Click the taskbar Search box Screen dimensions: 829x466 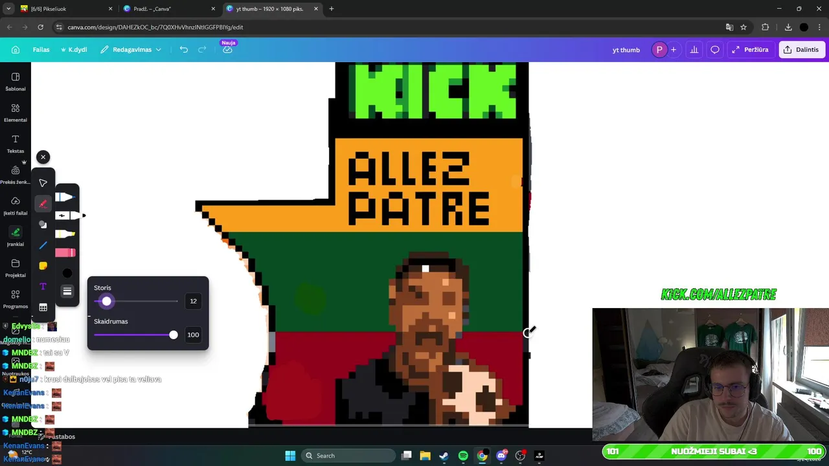tap(348, 456)
